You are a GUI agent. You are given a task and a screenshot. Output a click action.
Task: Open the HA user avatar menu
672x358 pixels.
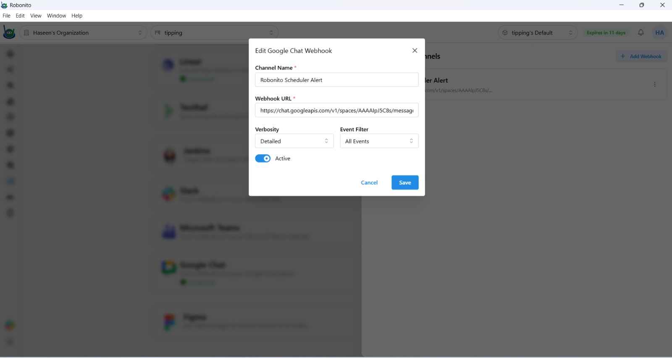[659, 32]
